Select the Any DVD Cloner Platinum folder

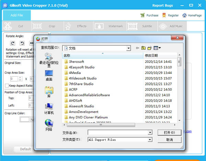click(86, 117)
